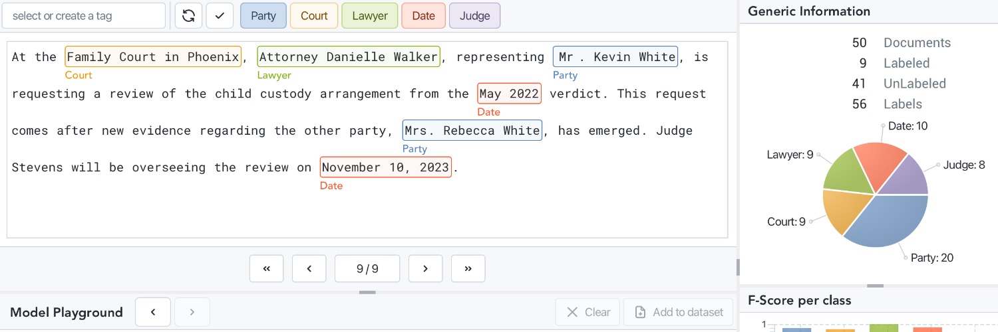Screen dimensions: 998x332
Task: Select the Court tag
Action: pyautogui.click(x=314, y=16)
